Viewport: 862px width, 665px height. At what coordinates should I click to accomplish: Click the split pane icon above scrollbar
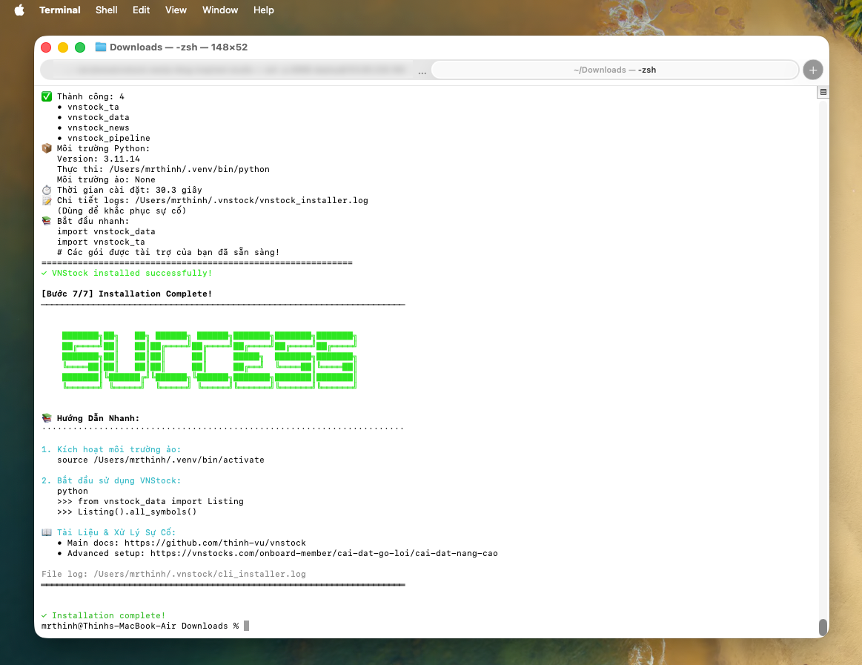tap(823, 92)
